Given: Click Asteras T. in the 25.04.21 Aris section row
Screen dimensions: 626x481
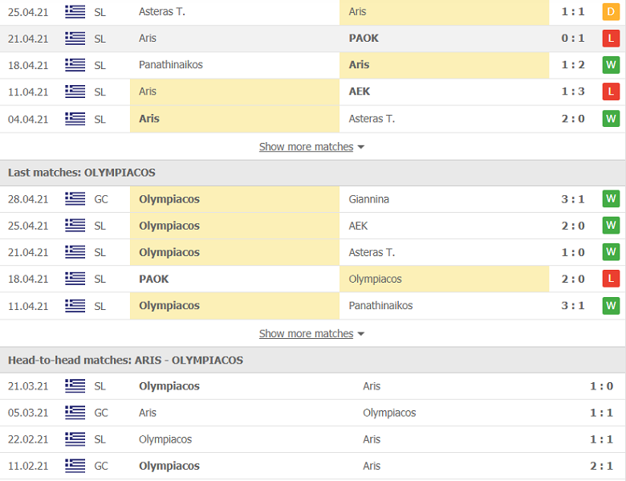Looking at the screenshot, I should pos(162,11).
